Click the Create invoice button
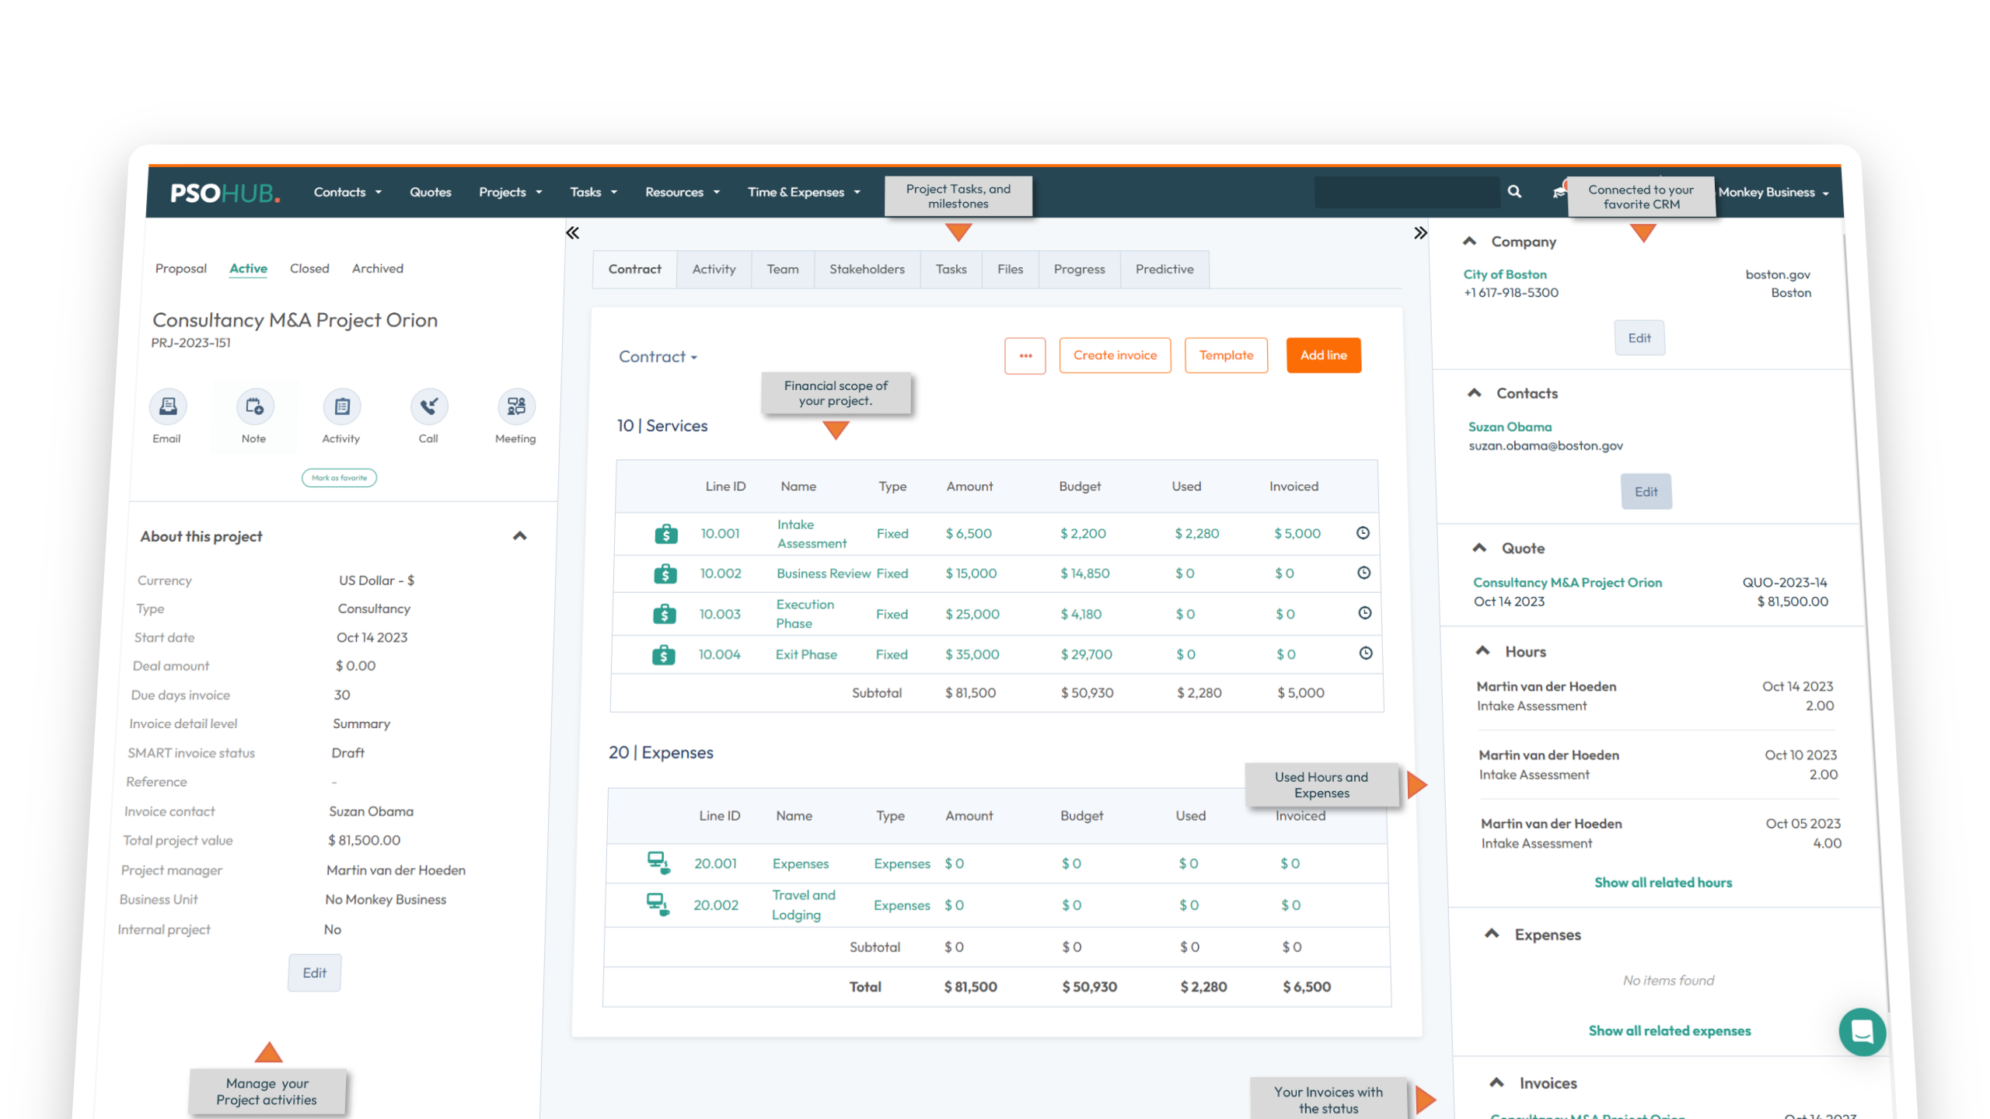The image size is (1990, 1119). click(1115, 355)
